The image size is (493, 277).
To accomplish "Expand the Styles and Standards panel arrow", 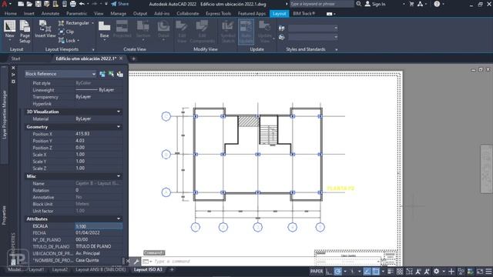I will tap(337, 49).
